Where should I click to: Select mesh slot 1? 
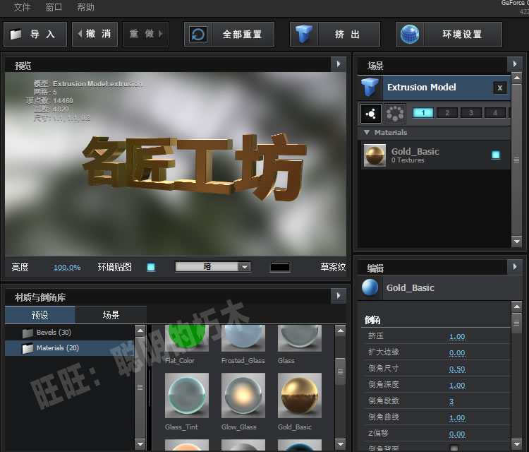click(x=423, y=113)
